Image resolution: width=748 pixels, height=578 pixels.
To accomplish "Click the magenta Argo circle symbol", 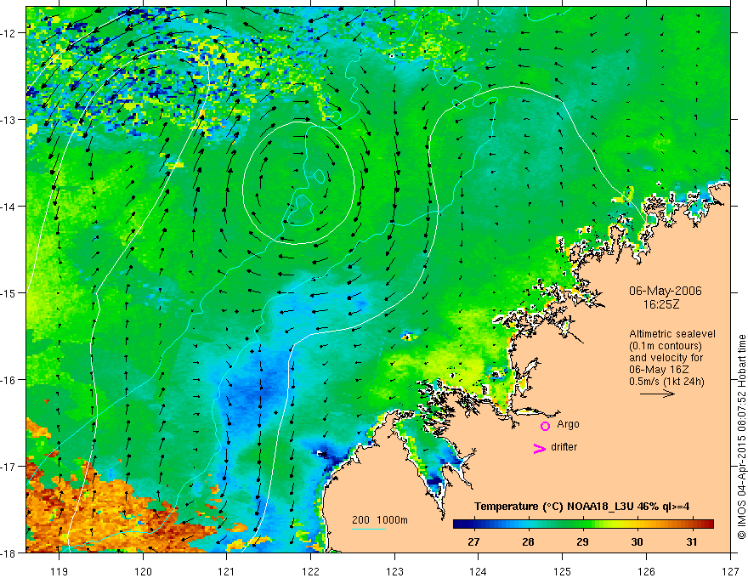I will point(545,426).
